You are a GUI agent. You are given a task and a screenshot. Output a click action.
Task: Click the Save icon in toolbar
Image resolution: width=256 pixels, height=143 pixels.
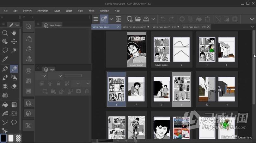coord(146,19)
